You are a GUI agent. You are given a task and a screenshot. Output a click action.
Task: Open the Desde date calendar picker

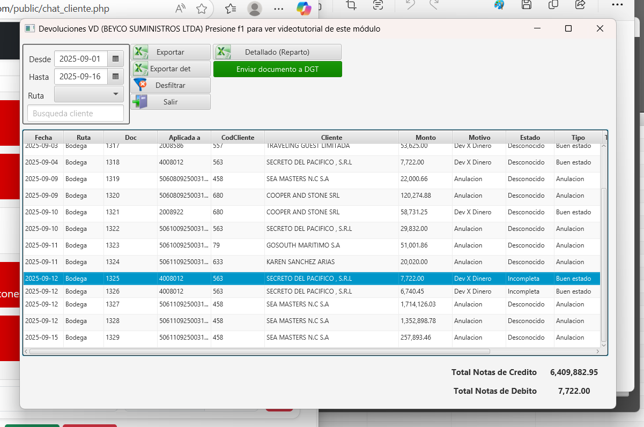[x=115, y=59]
